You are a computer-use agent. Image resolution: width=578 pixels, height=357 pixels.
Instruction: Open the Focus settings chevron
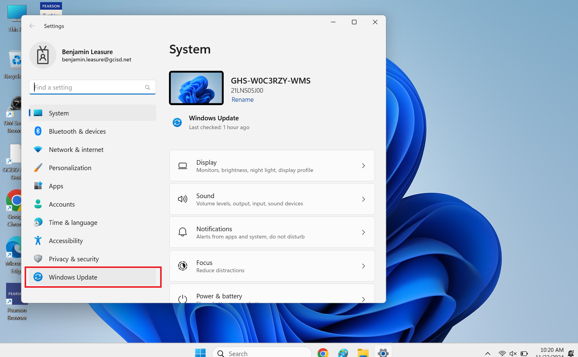pyautogui.click(x=363, y=266)
